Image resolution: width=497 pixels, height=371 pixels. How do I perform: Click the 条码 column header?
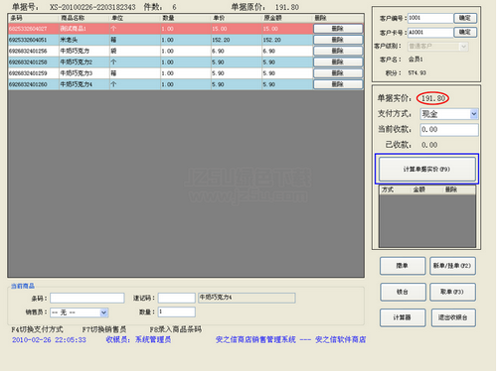click(x=34, y=18)
